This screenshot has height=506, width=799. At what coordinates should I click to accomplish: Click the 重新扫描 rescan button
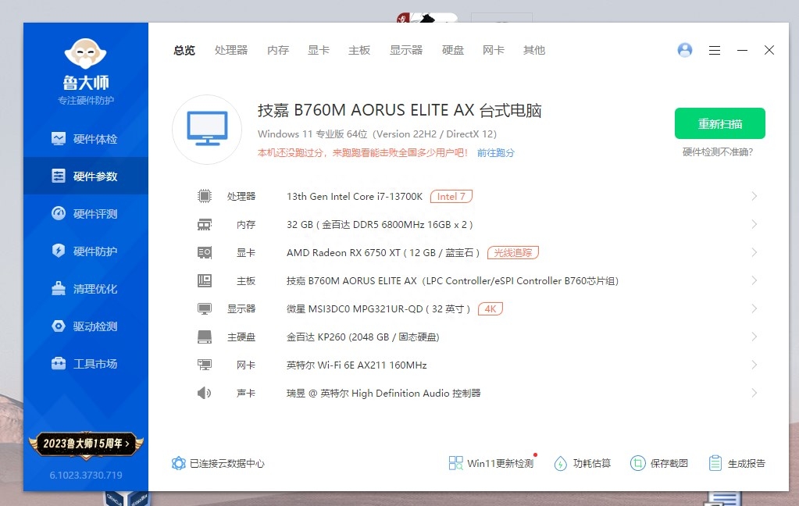(x=719, y=123)
